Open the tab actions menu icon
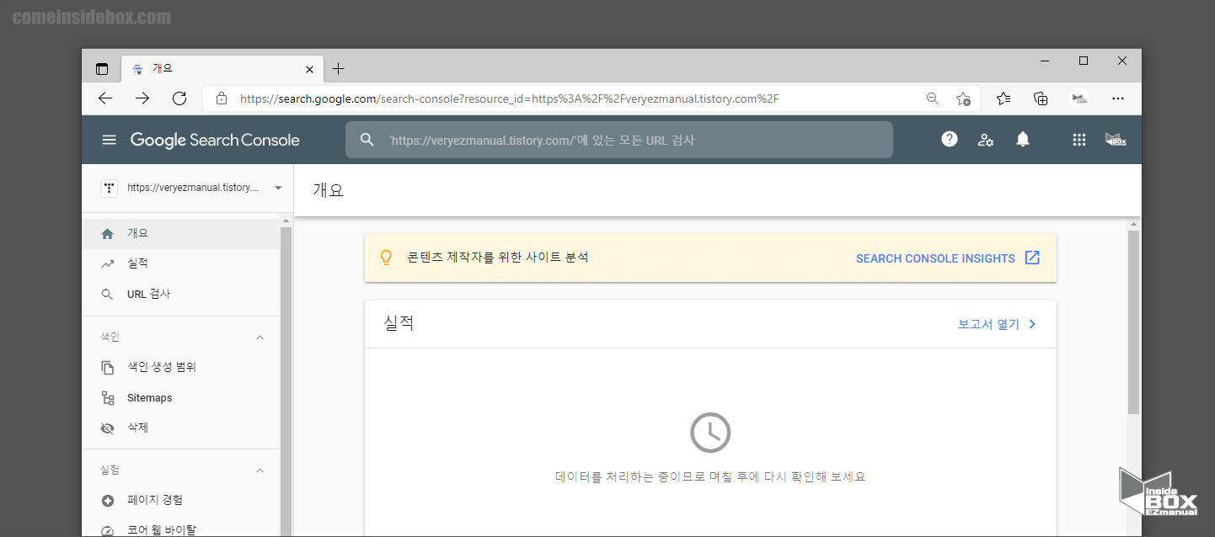 click(102, 69)
